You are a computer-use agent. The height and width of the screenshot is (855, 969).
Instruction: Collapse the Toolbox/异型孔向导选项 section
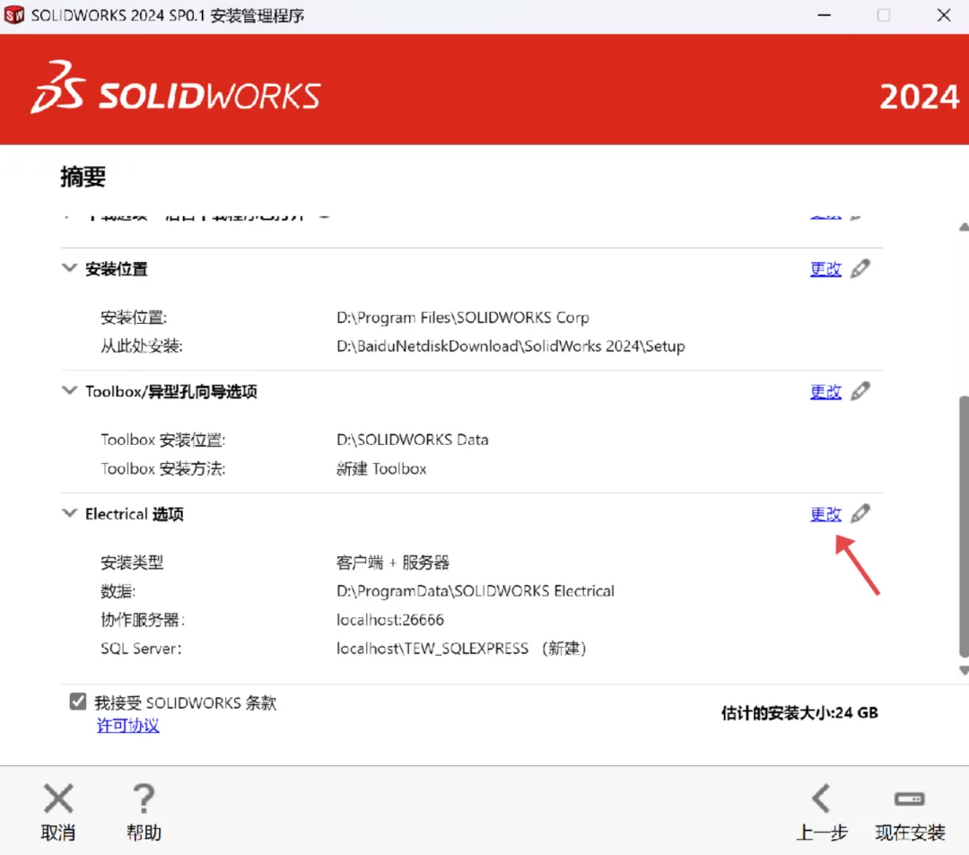coord(70,390)
